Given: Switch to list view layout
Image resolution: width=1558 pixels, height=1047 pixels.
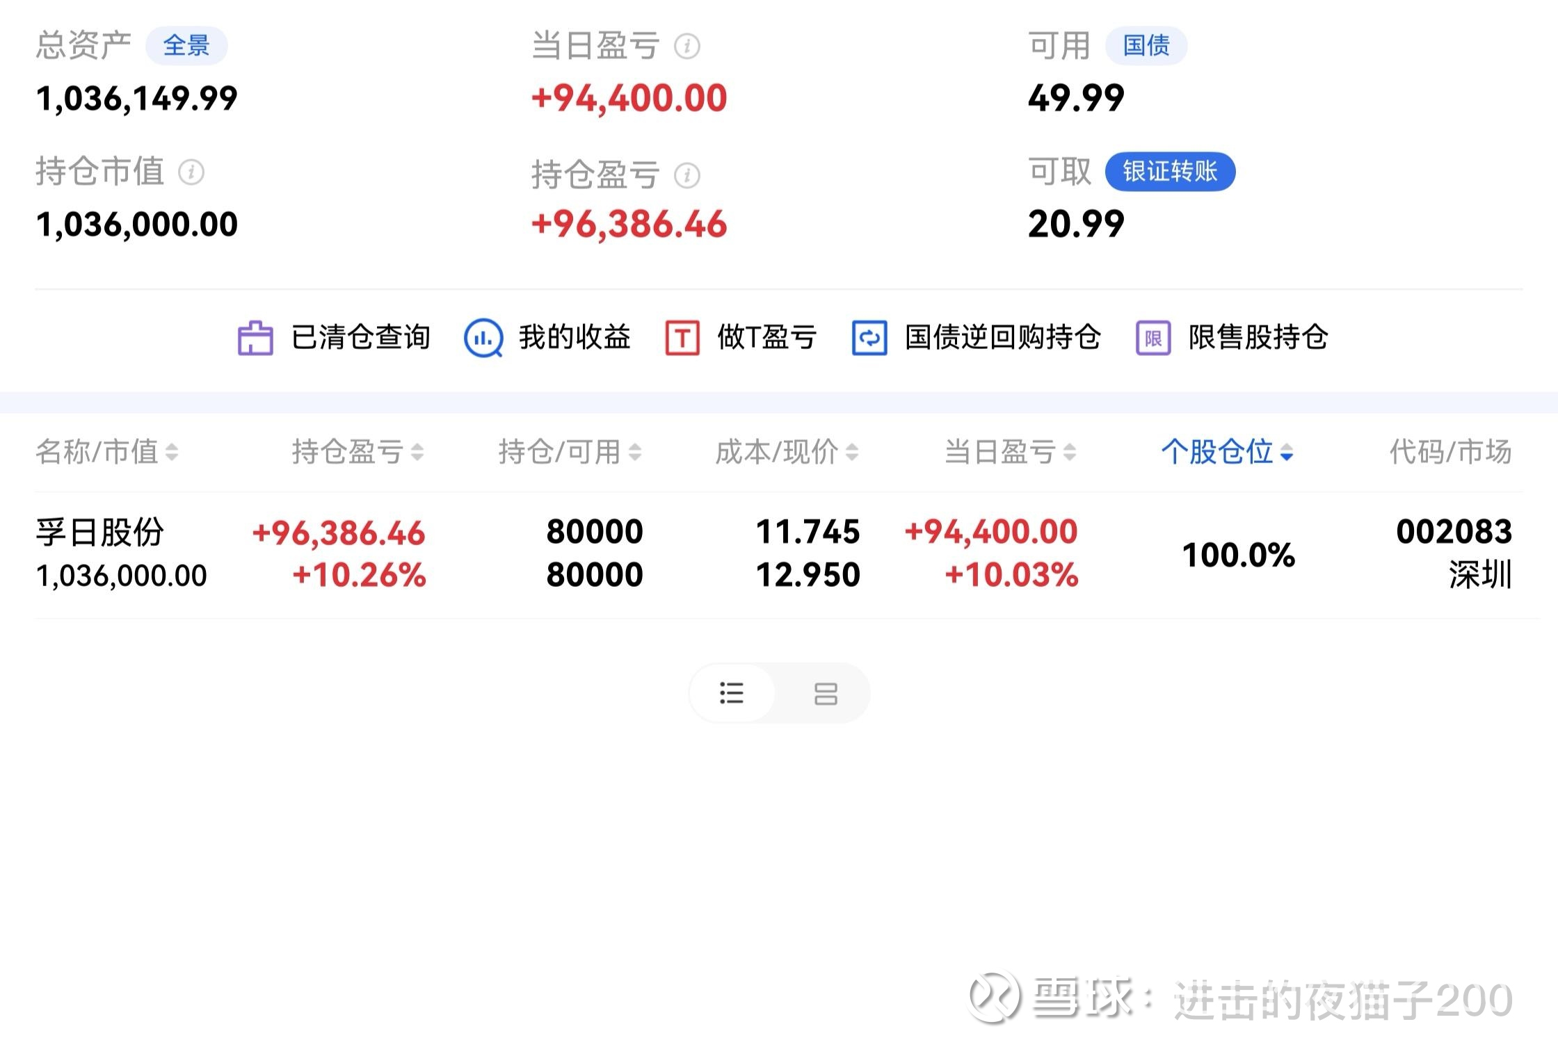Looking at the screenshot, I should [x=732, y=693].
